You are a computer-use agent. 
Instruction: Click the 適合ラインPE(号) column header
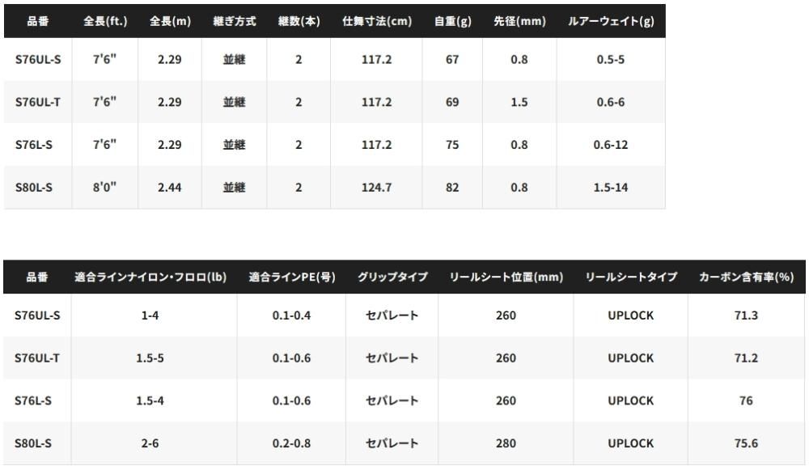(292, 277)
